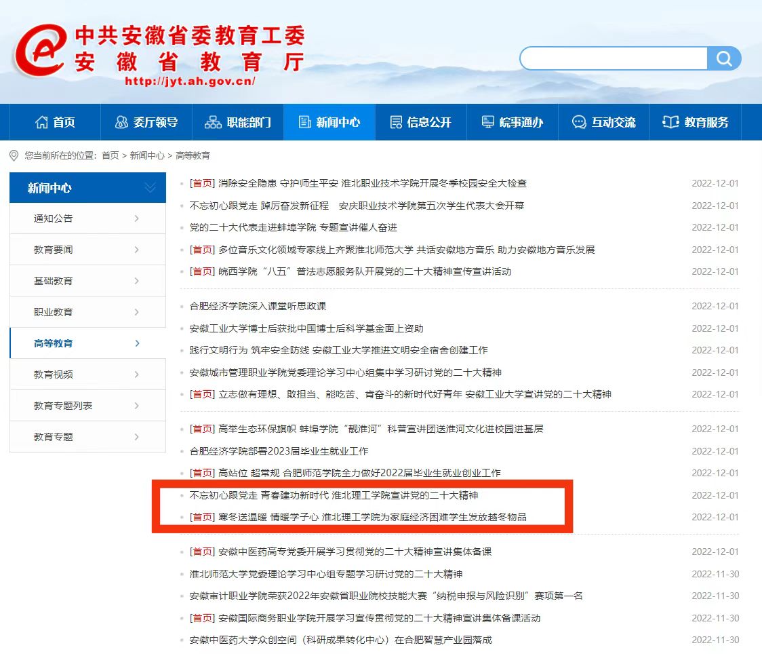Select 基础教育 in the sidebar menu
Viewport: 762px width, 654px height.
54,281
